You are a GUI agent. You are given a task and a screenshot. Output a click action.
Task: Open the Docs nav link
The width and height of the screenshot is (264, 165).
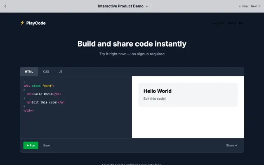pyautogui.click(x=231, y=23)
